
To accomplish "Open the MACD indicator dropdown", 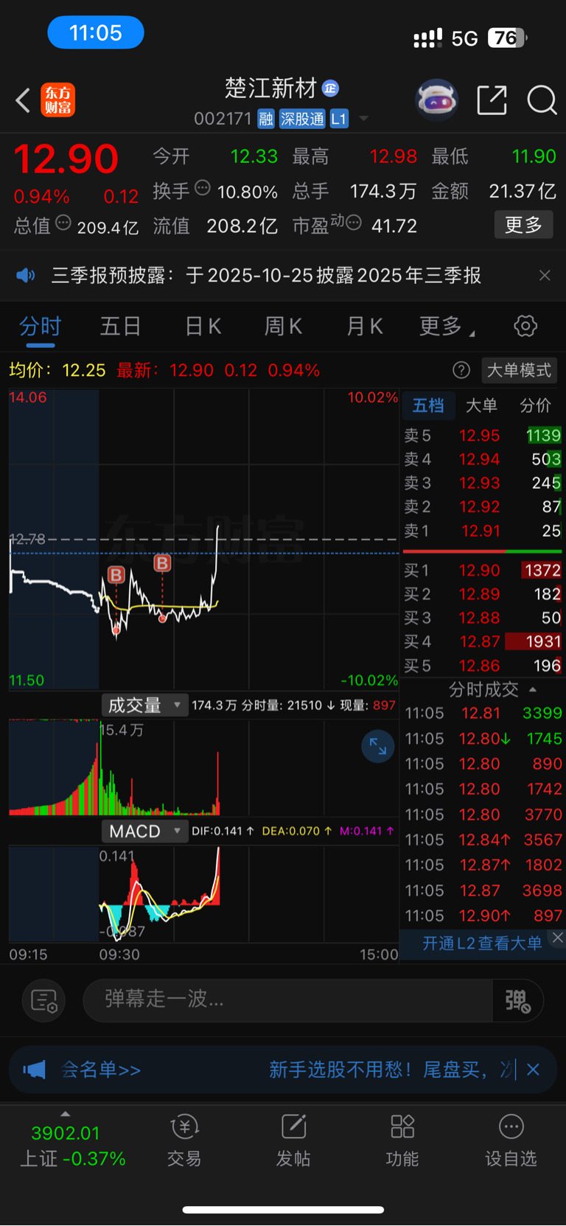I will (x=144, y=832).
